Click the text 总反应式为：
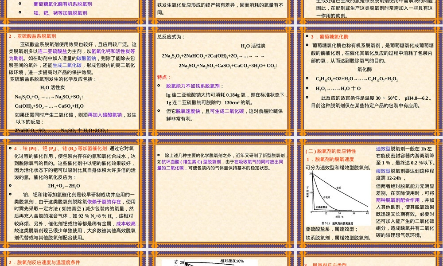 pos(171,37)
